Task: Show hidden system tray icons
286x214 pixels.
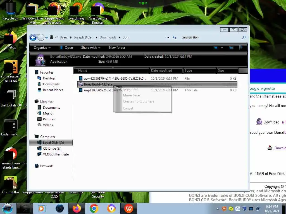Action: pos(217,209)
